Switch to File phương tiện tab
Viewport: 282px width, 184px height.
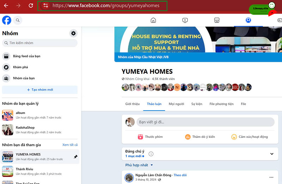[x=221, y=104]
